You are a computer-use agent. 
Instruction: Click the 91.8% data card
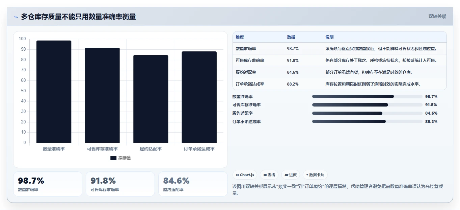pyautogui.click(x=120, y=184)
